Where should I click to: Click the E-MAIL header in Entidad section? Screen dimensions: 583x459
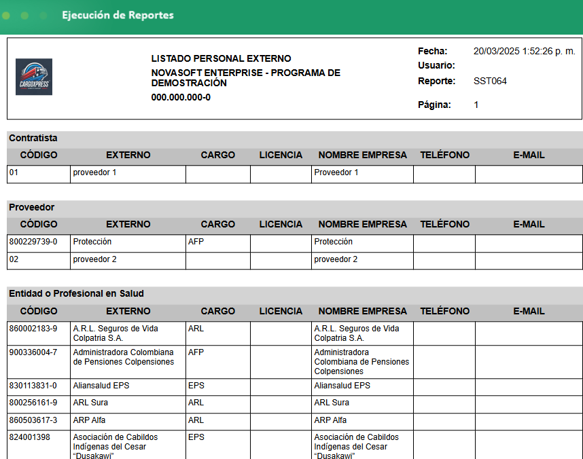coord(529,311)
